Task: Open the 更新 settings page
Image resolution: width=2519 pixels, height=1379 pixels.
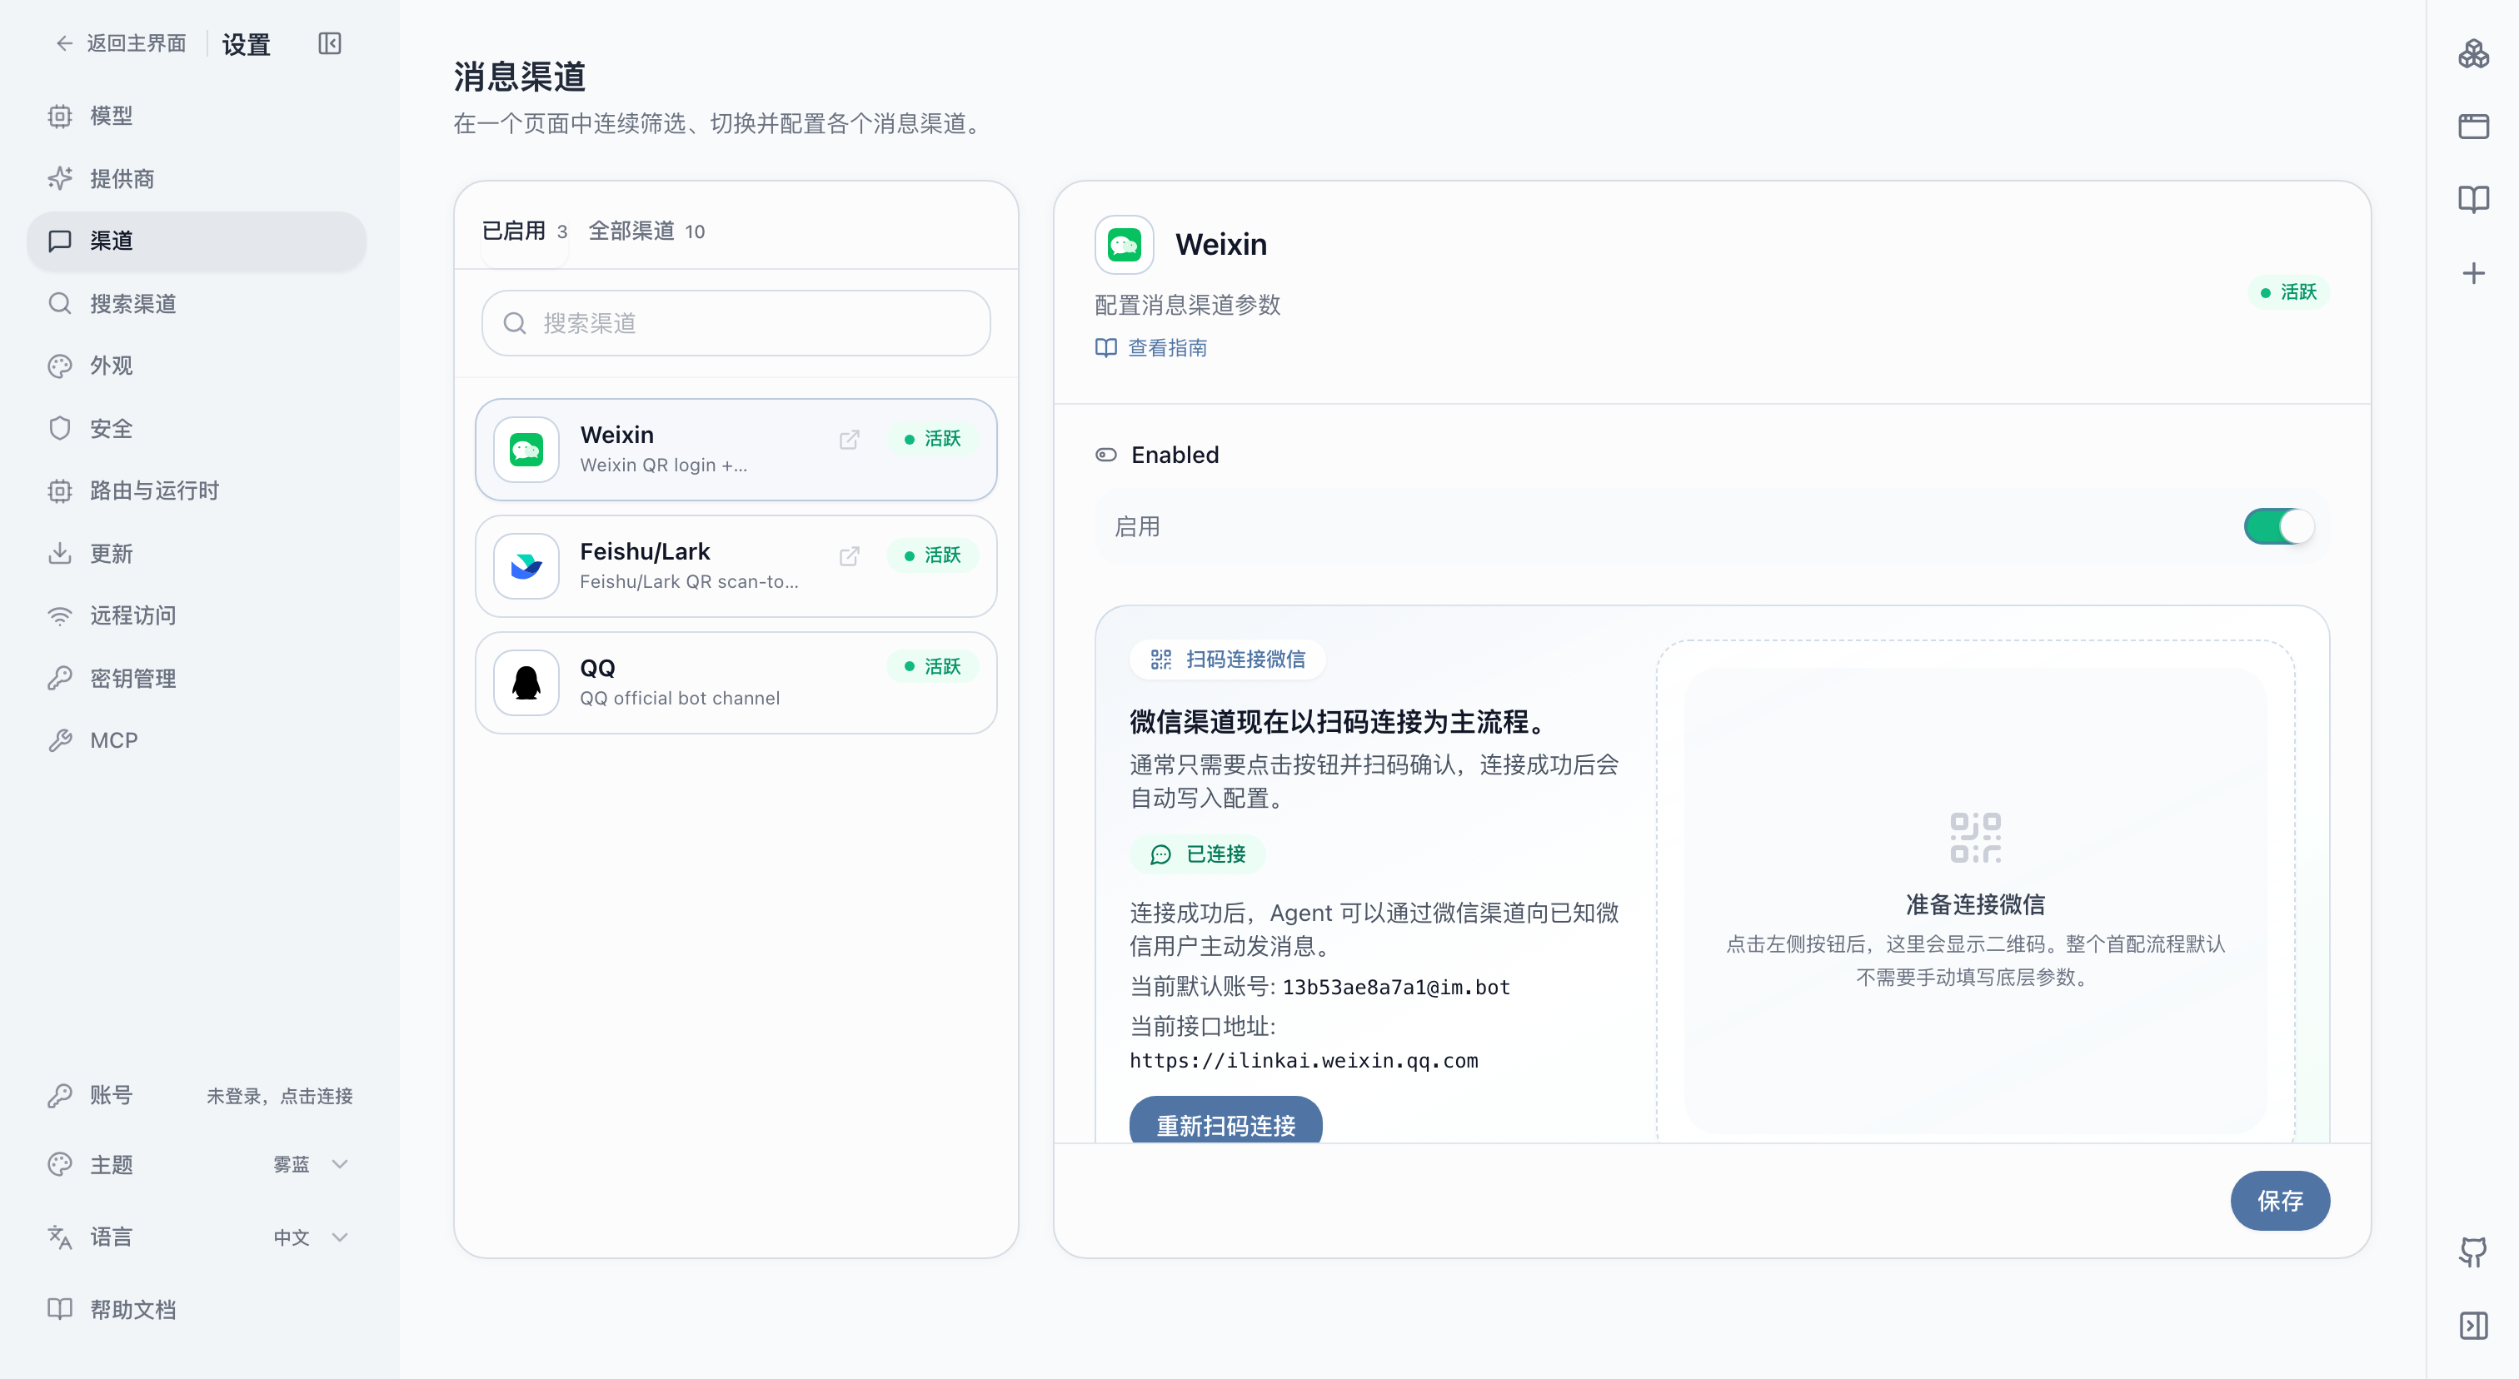Action: [x=197, y=553]
